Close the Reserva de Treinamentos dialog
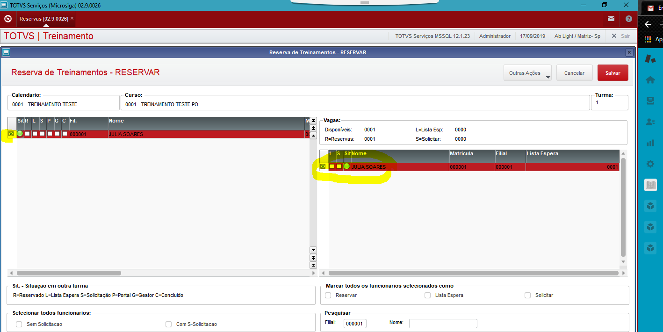 point(629,52)
